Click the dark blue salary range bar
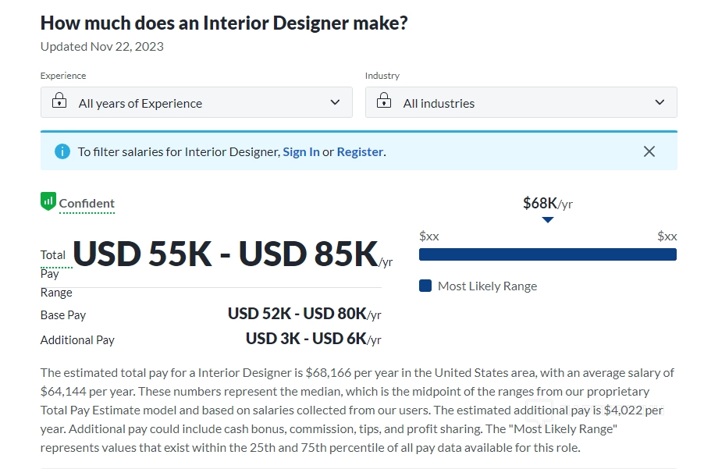The height and width of the screenshot is (469, 704). (x=547, y=254)
